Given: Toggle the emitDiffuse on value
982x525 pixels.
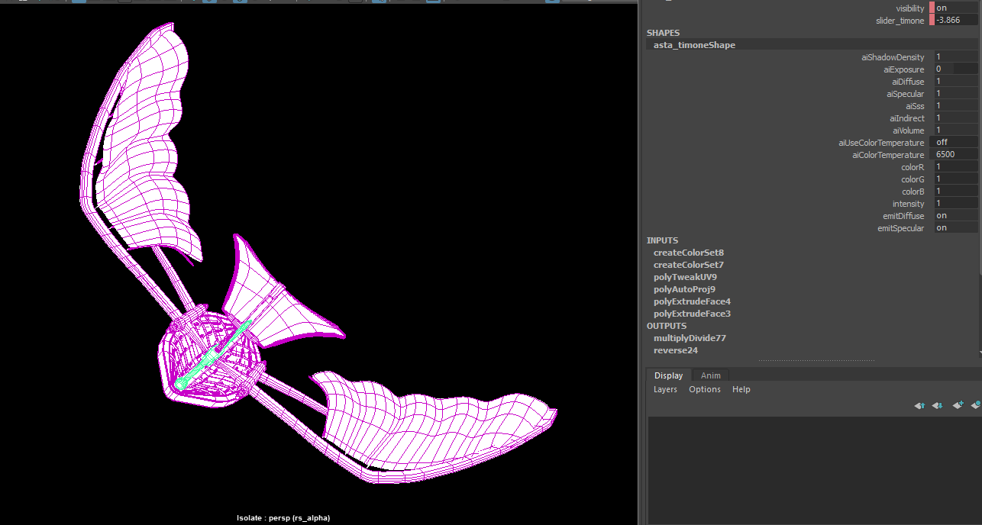Looking at the screenshot, I should tap(955, 216).
